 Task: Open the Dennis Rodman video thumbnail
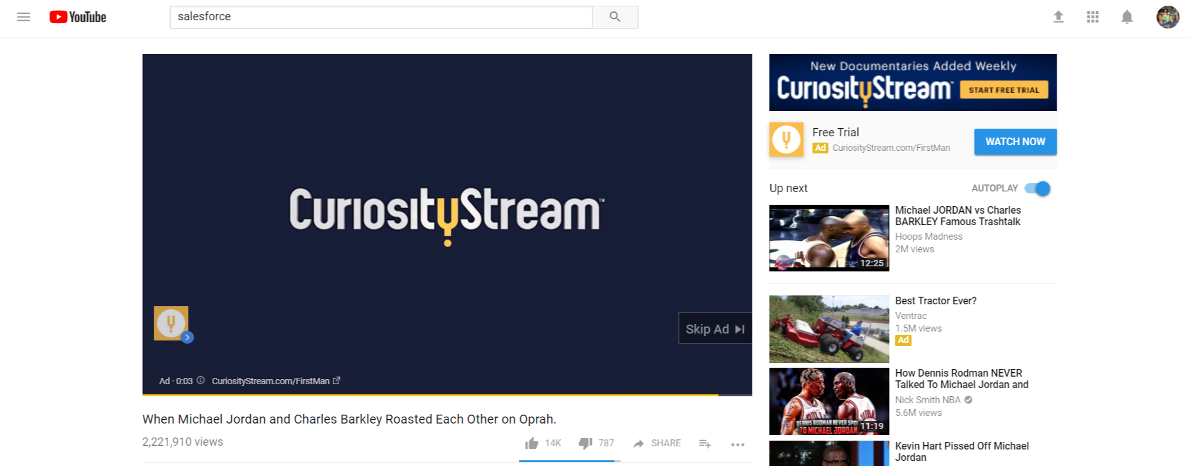pyautogui.click(x=829, y=401)
